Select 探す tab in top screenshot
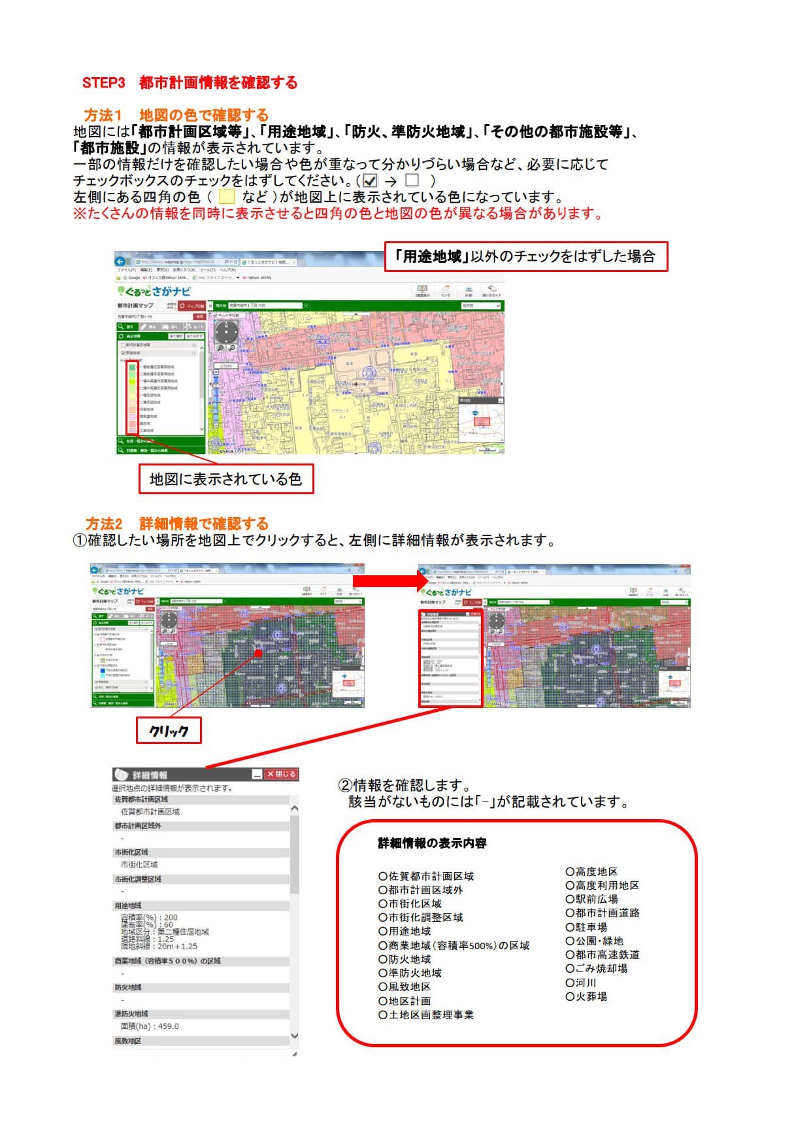The width and height of the screenshot is (811, 1146). pyautogui.click(x=127, y=327)
